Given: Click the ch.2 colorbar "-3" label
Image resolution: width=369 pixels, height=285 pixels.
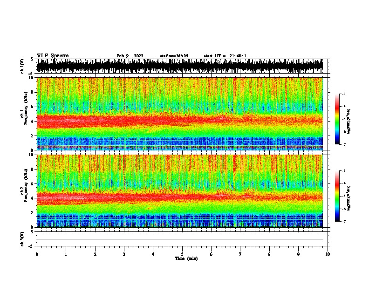Looking at the screenshot, I should point(344,171).
